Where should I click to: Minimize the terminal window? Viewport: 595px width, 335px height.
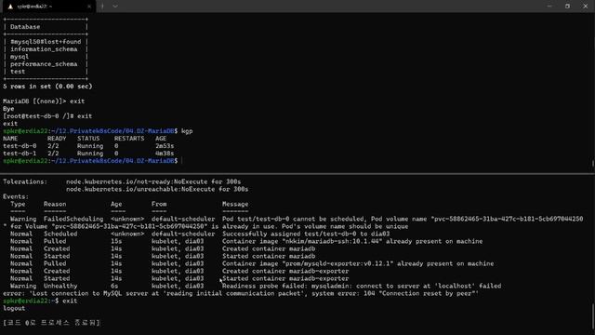click(549, 7)
